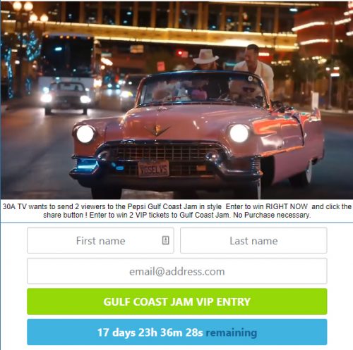Focus the First name input field

100,240
